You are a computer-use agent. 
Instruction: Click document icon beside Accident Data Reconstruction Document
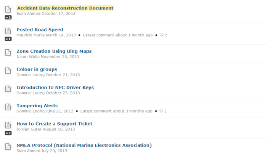(8, 9)
